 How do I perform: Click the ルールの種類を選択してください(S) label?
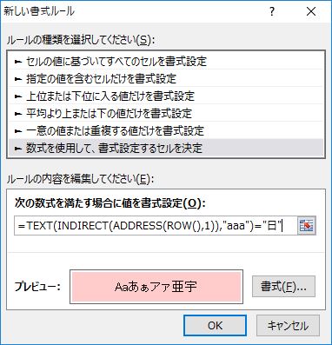pos(81,40)
